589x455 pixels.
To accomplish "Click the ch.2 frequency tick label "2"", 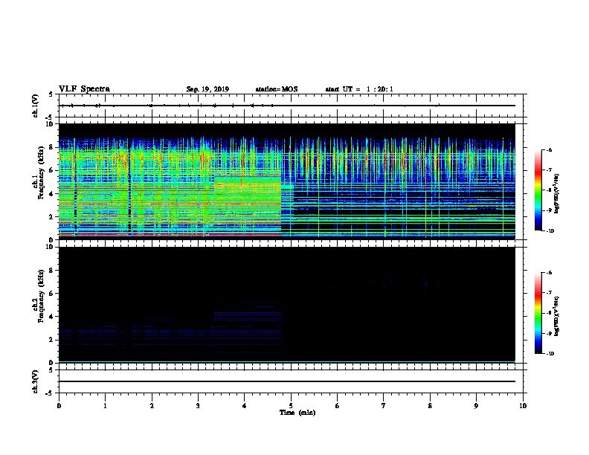I will [x=52, y=340].
